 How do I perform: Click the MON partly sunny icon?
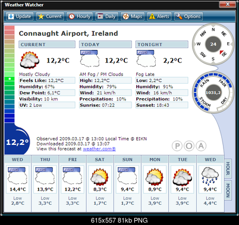pyautogui.click(x=155, y=177)
